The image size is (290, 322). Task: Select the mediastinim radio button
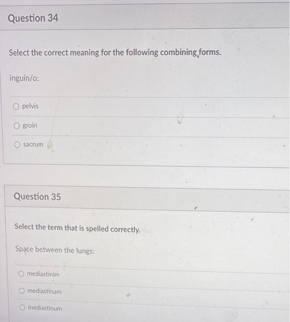click(21, 274)
